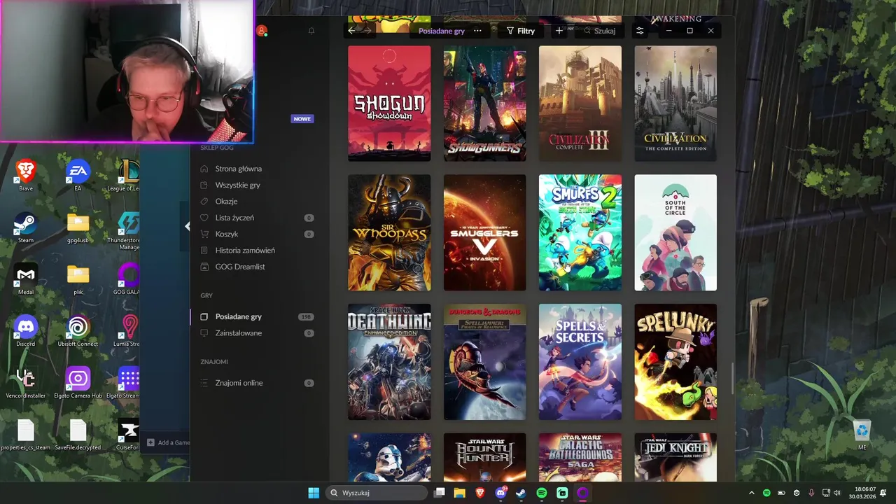Screen dimensions: 896x504
Task: Select gpg4usb desktop folder
Action: 78,227
